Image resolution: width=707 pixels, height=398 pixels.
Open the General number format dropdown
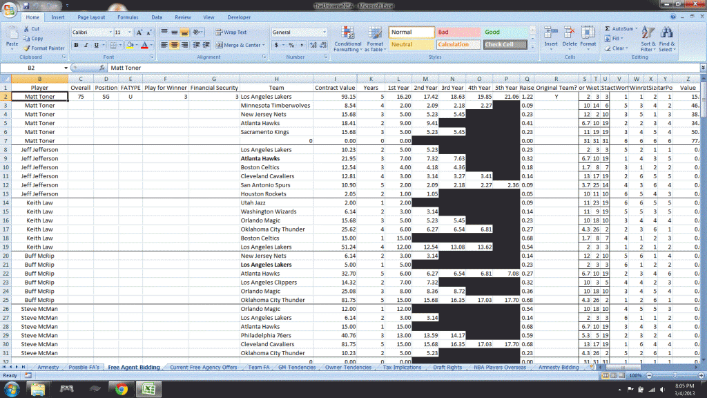click(325, 32)
